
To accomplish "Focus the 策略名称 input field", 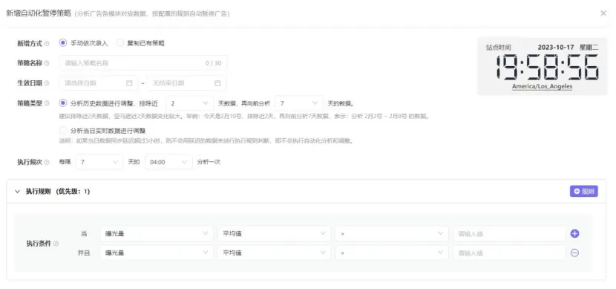I will coord(143,63).
